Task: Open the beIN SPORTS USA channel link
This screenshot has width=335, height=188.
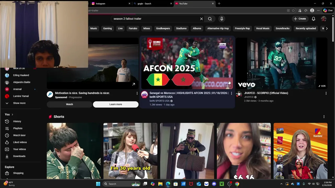Action: (x=160, y=101)
